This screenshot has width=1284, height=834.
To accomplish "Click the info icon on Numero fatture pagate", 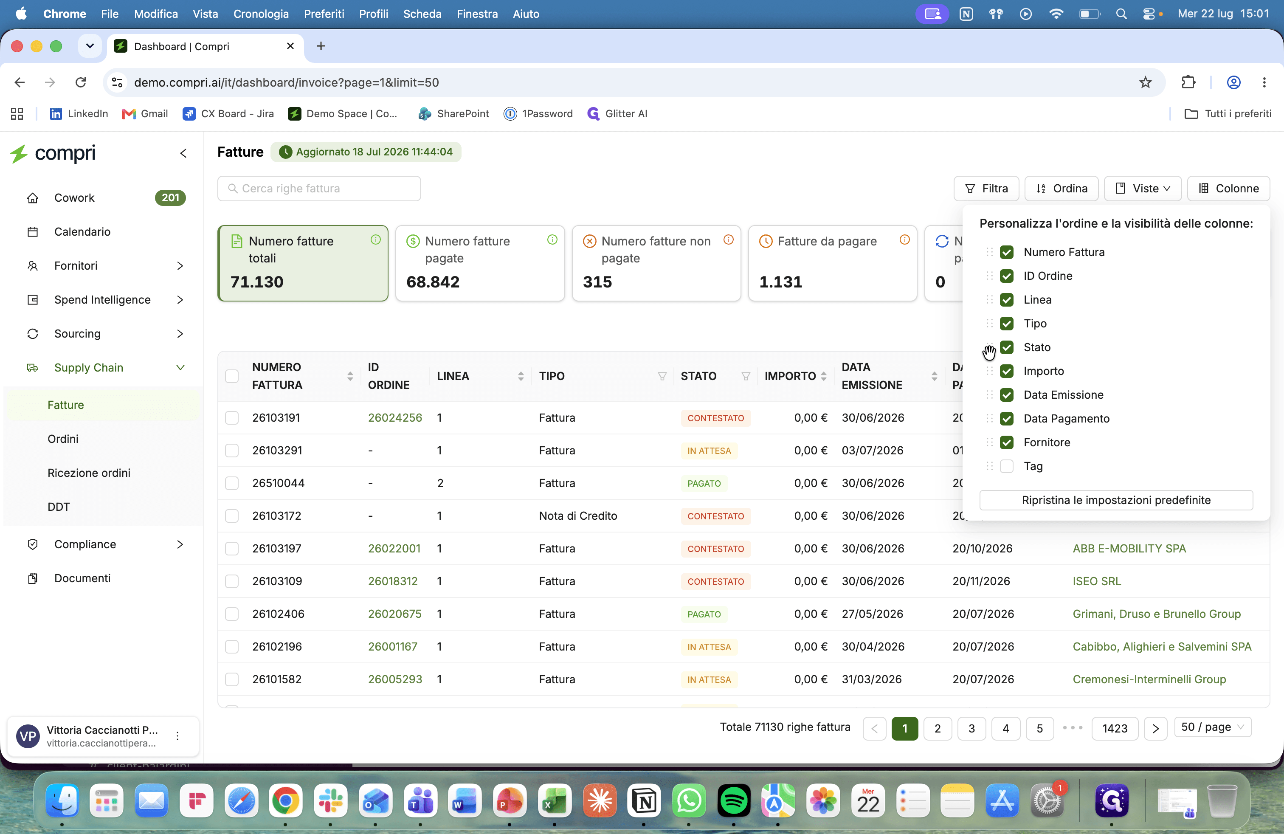I will point(552,240).
